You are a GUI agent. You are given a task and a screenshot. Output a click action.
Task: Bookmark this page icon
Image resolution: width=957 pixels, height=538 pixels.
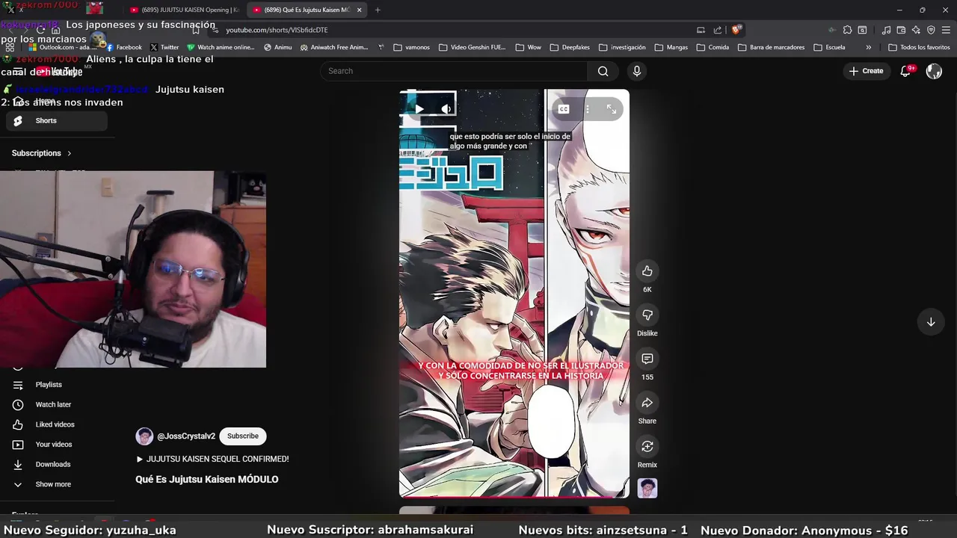click(x=196, y=30)
